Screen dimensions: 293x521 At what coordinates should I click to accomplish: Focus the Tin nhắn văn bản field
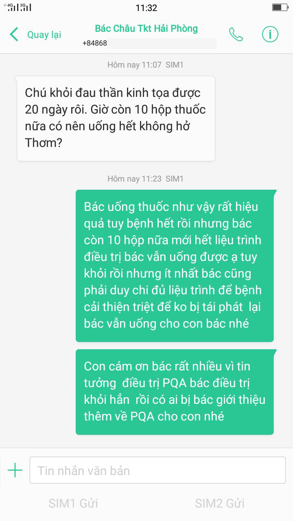157,471
